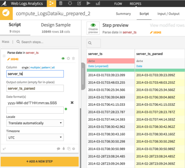
Task: Switch to the Input / Output tab
Action: pyautogui.click(x=168, y=14)
